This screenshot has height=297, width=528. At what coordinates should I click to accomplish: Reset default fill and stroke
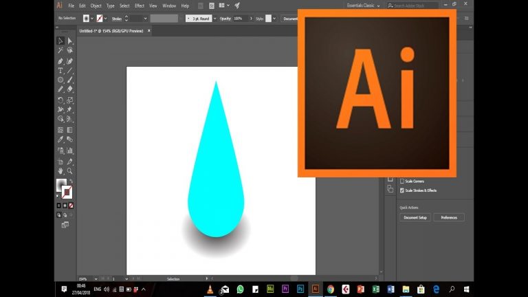tap(58, 196)
